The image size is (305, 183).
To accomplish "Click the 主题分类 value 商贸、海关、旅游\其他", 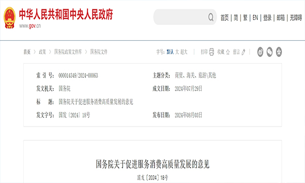I will [x=196, y=75].
